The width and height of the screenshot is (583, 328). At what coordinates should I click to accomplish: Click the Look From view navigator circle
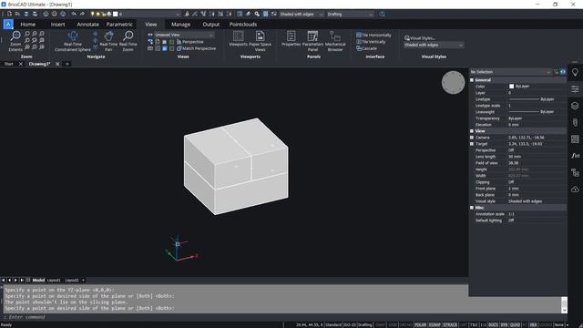pos(453,83)
